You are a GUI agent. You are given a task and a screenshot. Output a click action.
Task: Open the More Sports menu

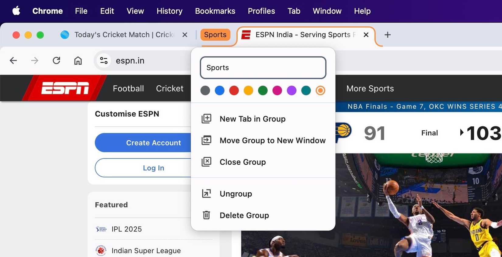click(370, 88)
